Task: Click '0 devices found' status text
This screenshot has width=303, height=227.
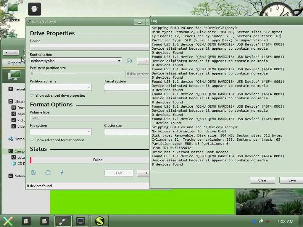Action: click(39, 186)
